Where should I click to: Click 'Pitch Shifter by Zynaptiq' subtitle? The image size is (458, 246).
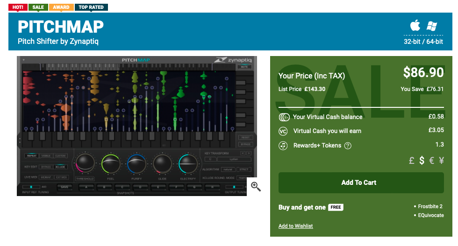[x=58, y=41]
